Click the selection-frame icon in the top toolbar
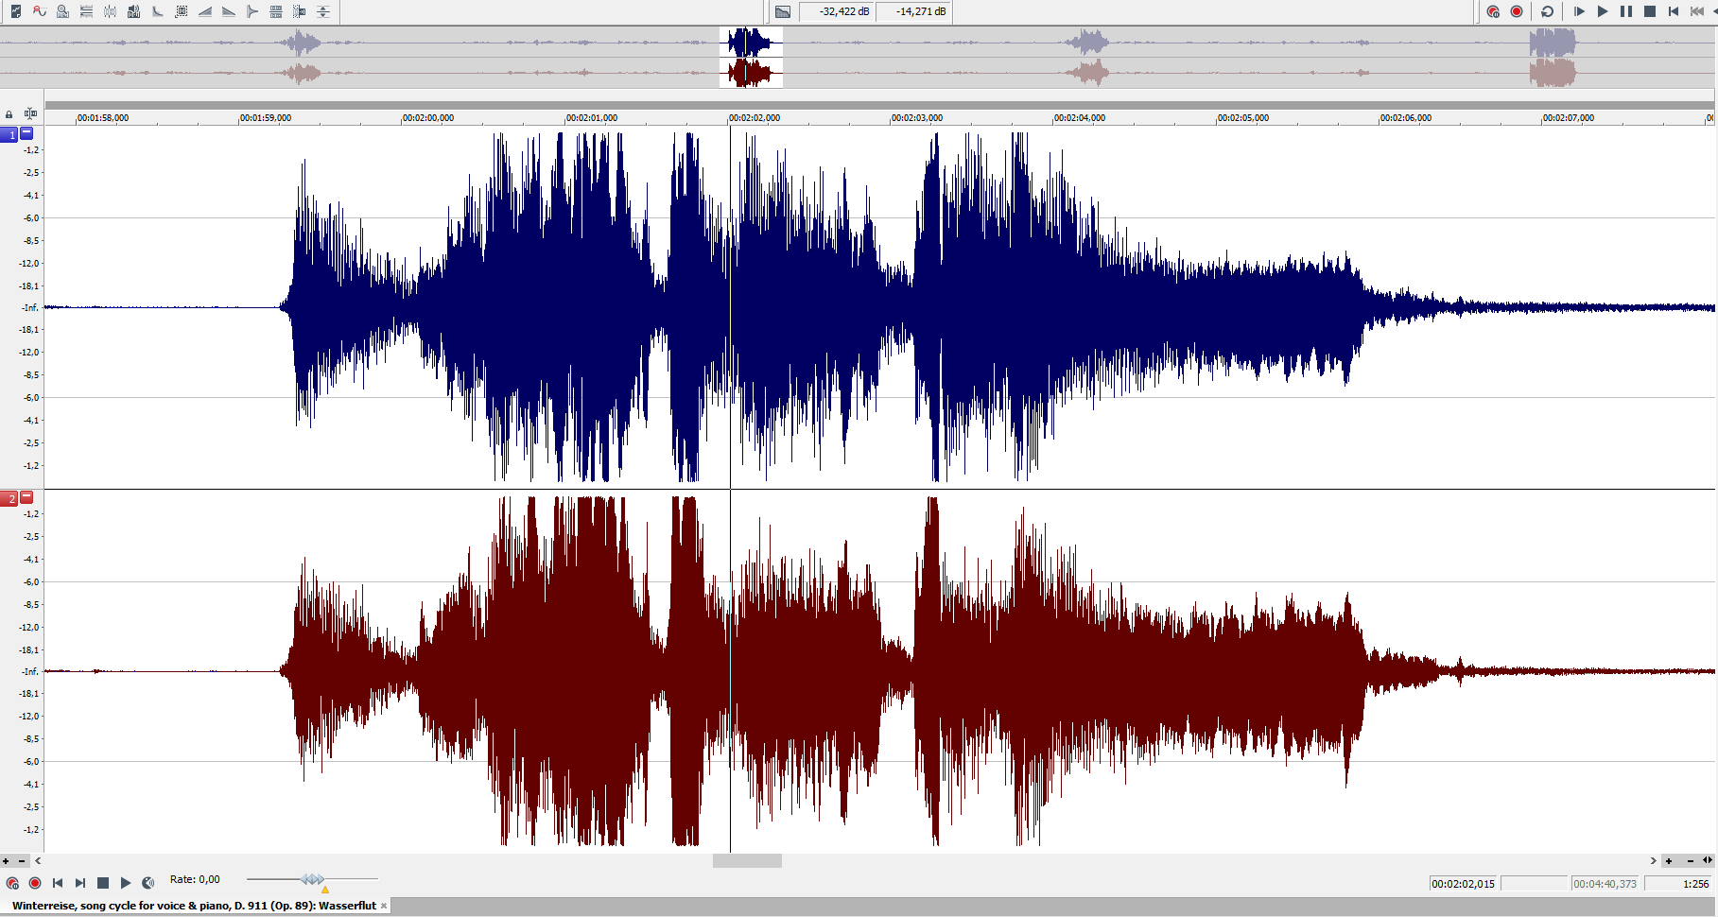 [182, 11]
